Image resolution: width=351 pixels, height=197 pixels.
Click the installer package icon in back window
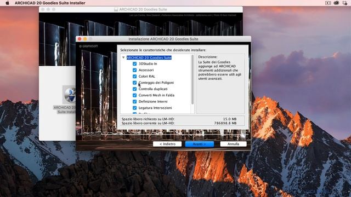pos(70,95)
